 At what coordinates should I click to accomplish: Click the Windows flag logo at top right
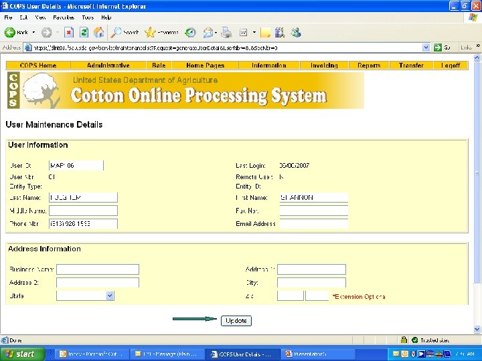(473, 17)
